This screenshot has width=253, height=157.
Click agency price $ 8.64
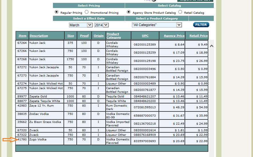[x=179, y=45]
